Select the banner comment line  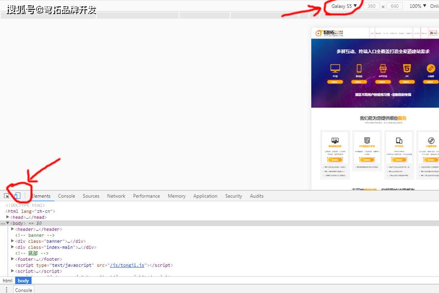tap(35, 235)
